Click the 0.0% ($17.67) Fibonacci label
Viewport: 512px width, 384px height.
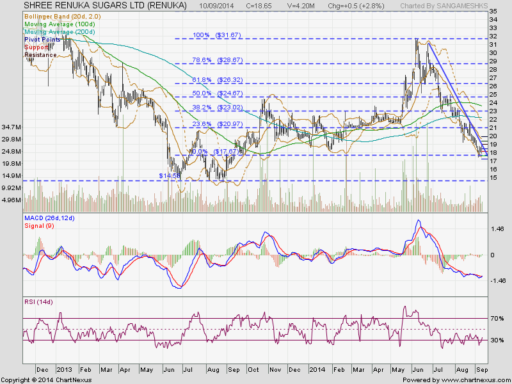(217, 152)
